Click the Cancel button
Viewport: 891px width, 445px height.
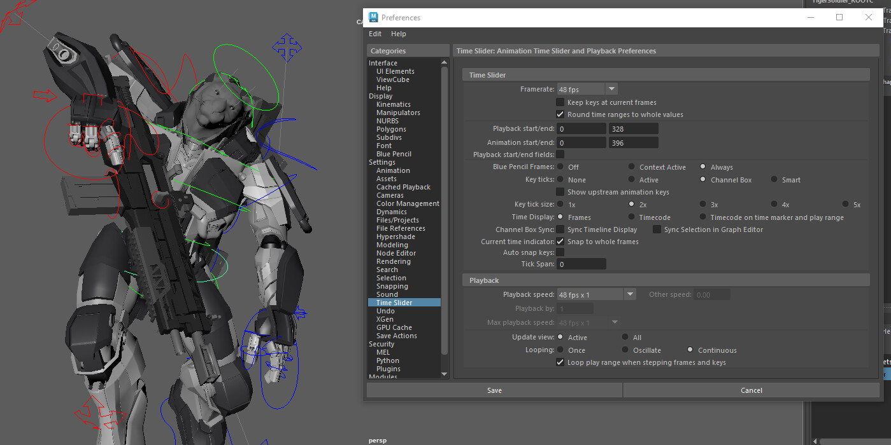751,390
